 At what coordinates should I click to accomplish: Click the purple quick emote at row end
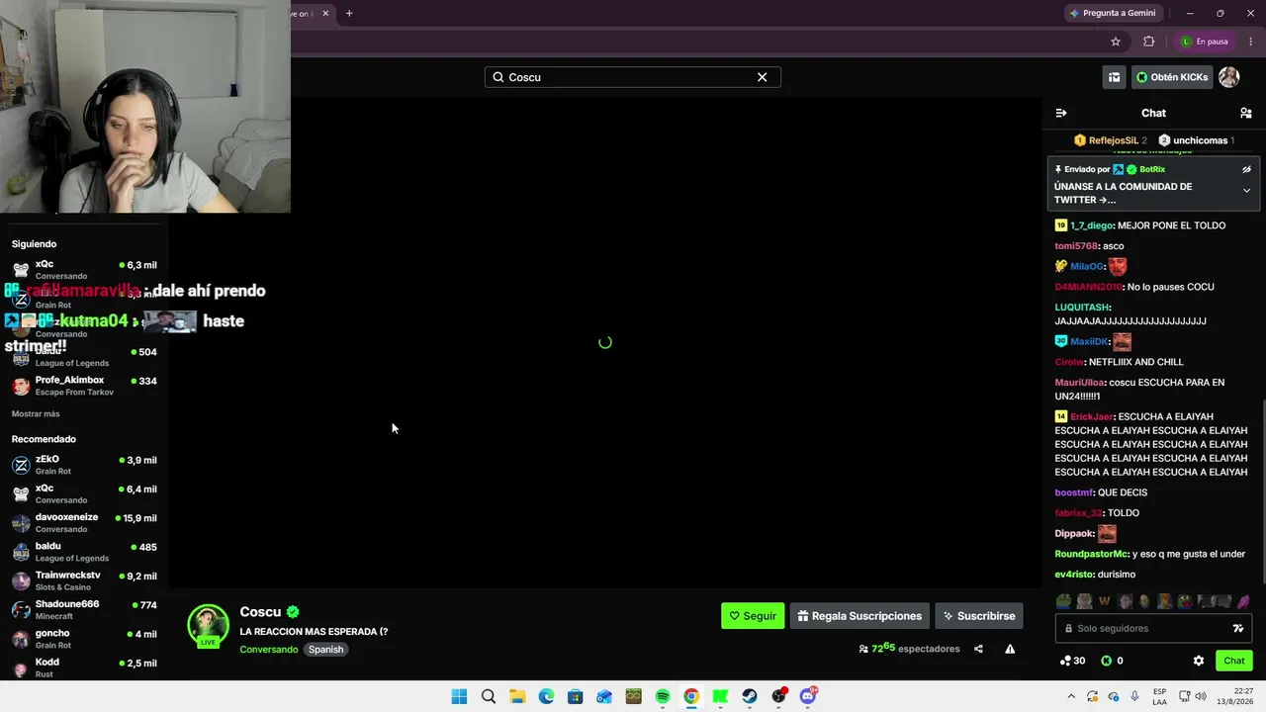click(1243, 601)
